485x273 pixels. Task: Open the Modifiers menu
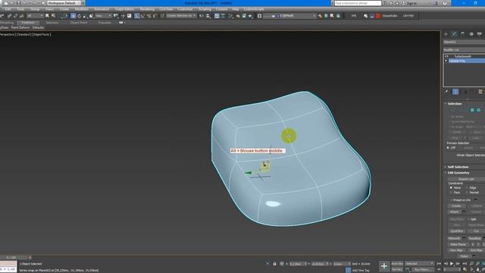[81, 9]
